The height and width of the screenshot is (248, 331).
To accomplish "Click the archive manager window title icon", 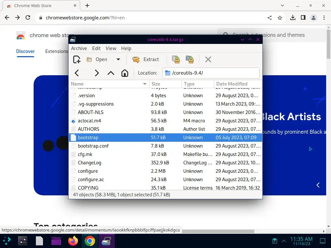I will [73, 39].
